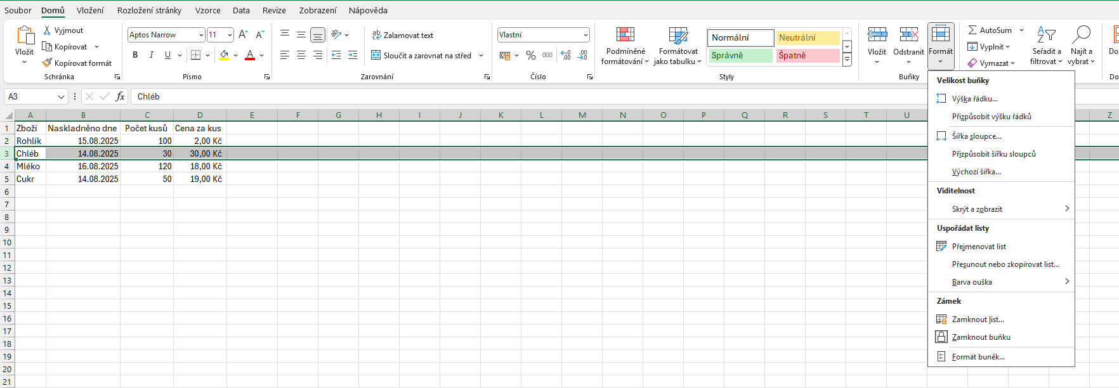Click the text orientation icon
The height and width of the screenshot is (388, 1119).
(x=336, y=35)
